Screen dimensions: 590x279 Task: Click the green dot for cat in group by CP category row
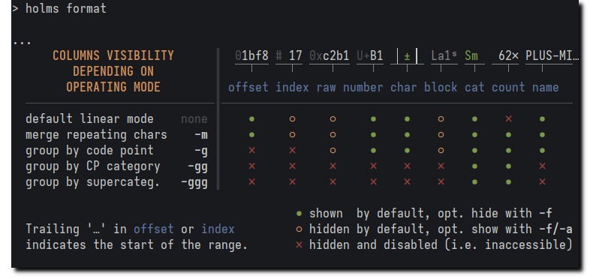pyautogui.click(x=474, y=166)
